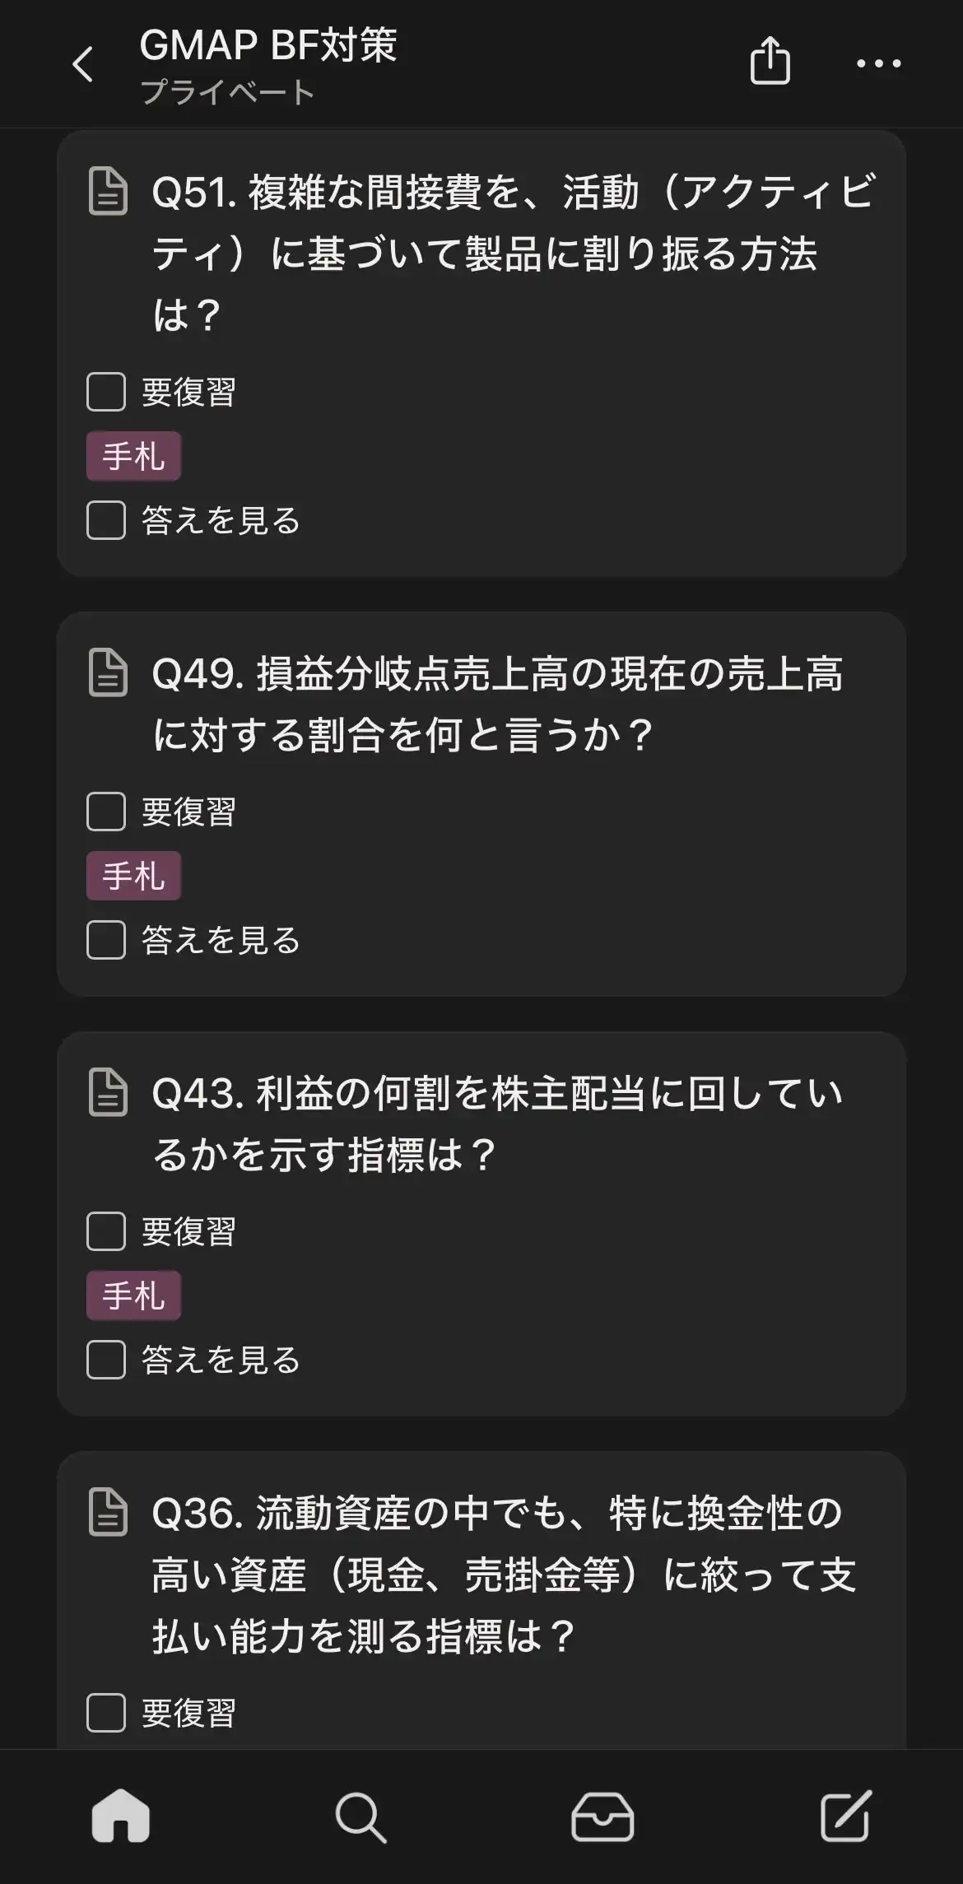This screenshot has height=1884, width=963.
Task: Click the page icon beside Q43
Action: click(x=108, y=1092)
